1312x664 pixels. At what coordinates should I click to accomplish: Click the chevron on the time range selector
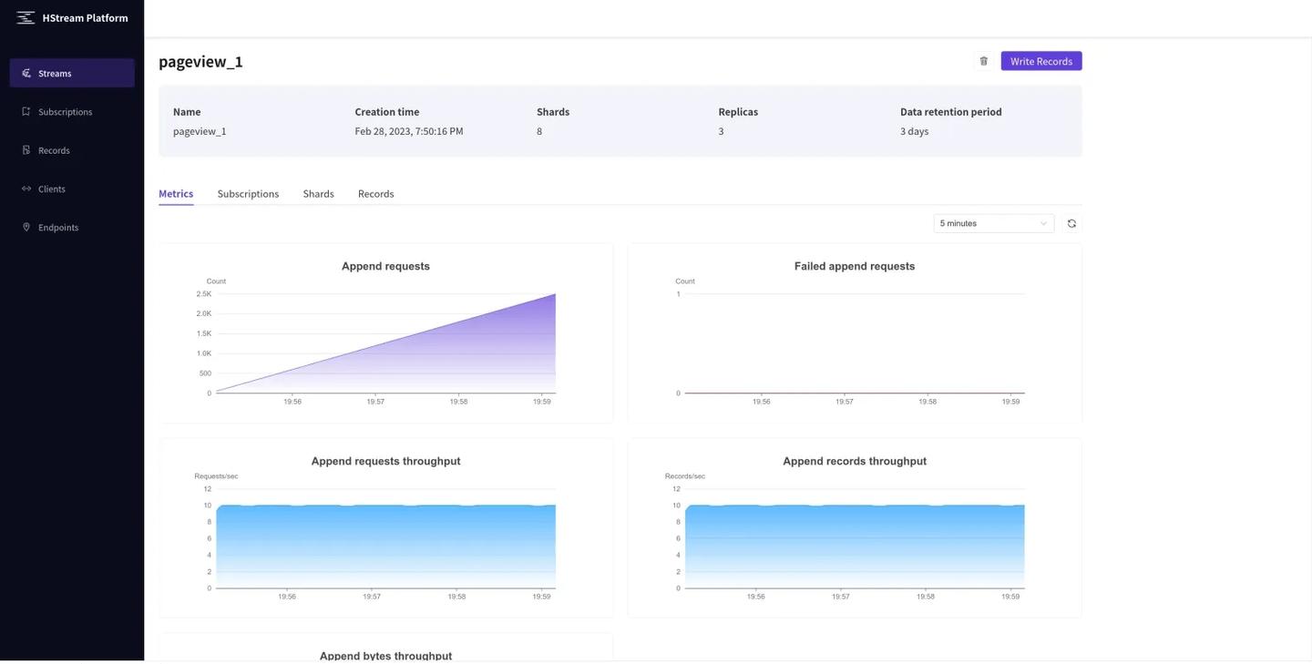(x=1041, y=221)
